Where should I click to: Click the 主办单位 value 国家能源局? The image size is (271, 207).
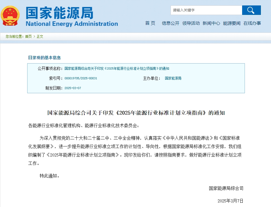click(x=173, y=78)
